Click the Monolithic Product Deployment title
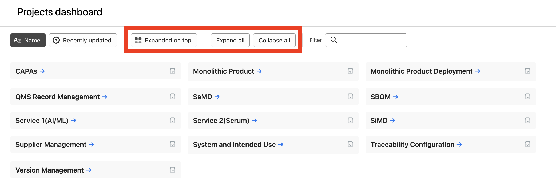This screenshot has width=556, height=192. (422, 71)
